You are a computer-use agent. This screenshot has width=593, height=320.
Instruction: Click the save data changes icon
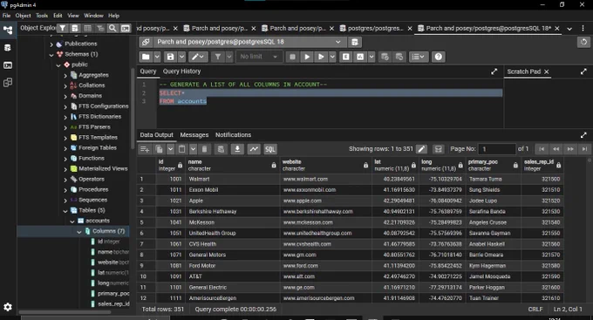point(221,149)
